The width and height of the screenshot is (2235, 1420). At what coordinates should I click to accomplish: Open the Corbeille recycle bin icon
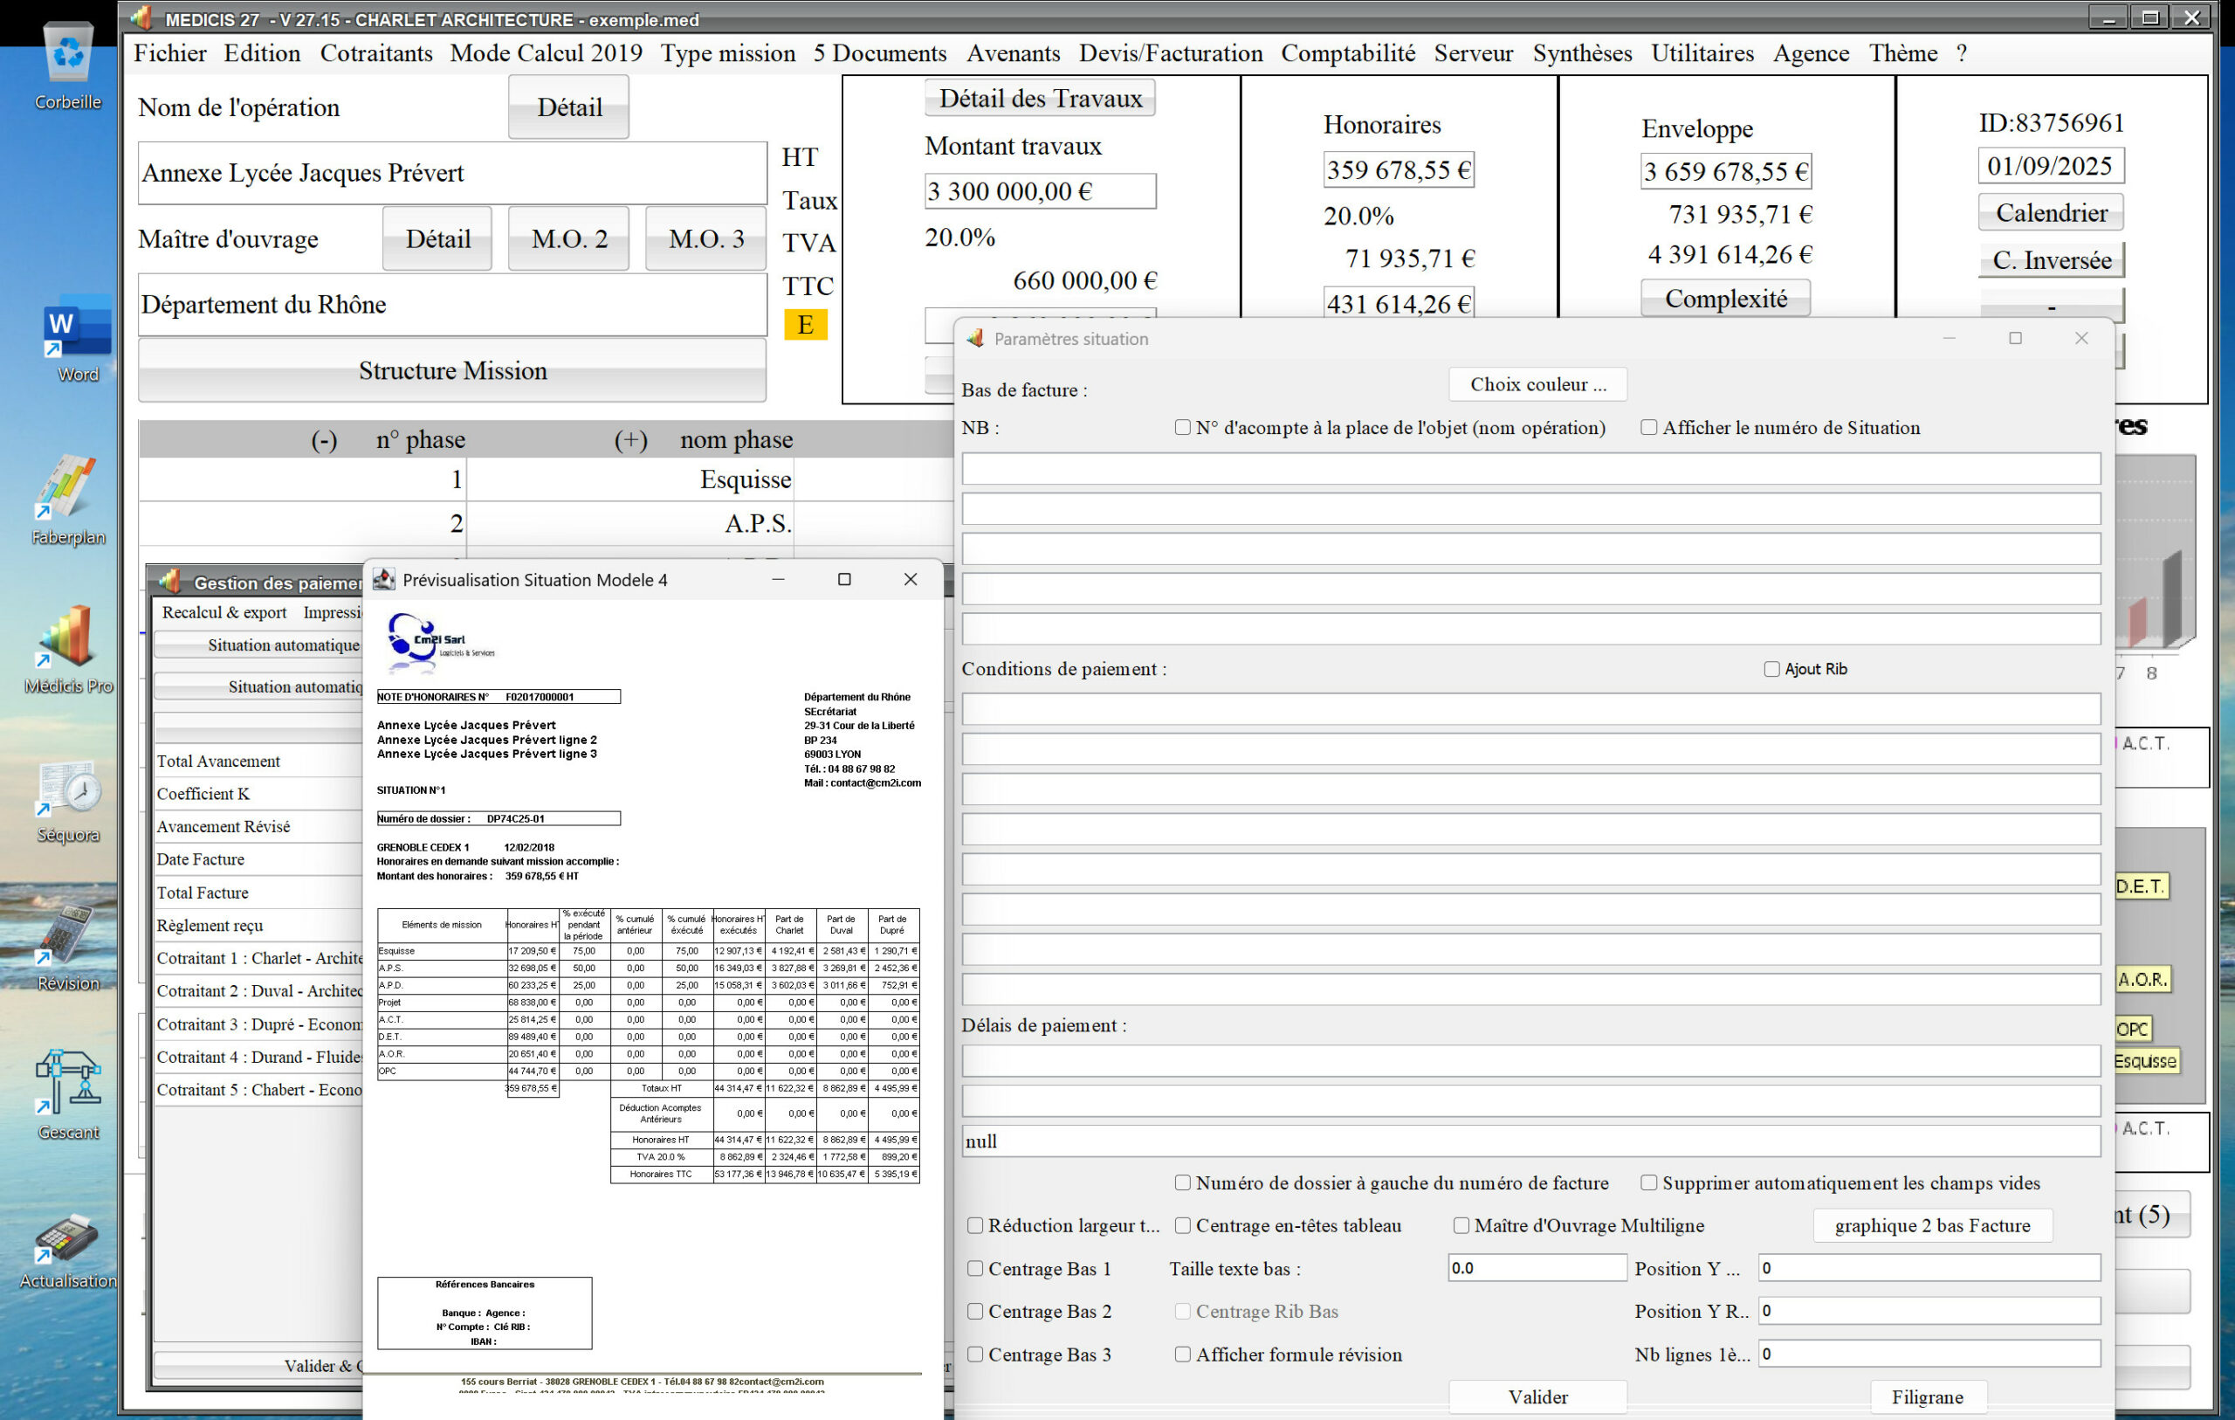coord(68,56)
